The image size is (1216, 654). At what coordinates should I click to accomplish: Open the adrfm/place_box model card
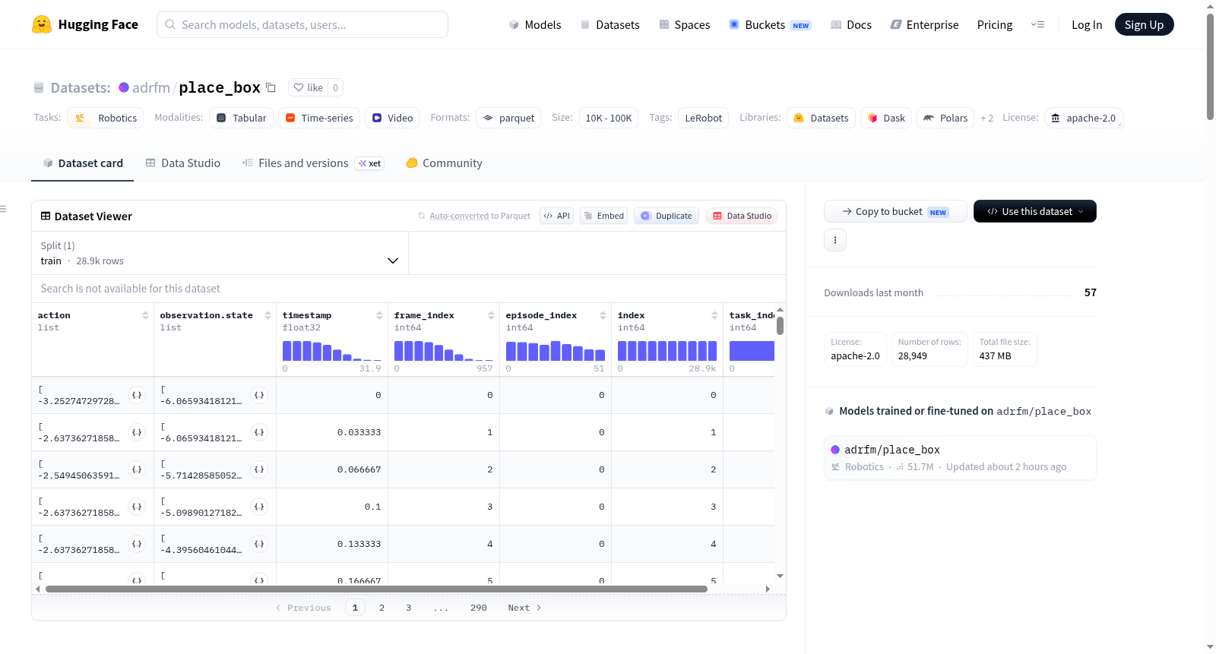960,458
